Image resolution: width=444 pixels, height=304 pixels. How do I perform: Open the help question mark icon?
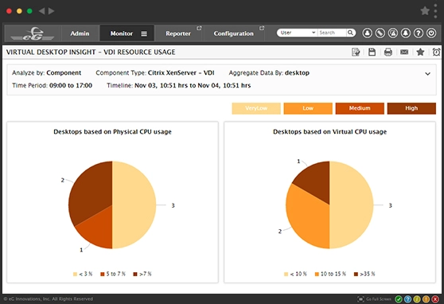point(419,33)
